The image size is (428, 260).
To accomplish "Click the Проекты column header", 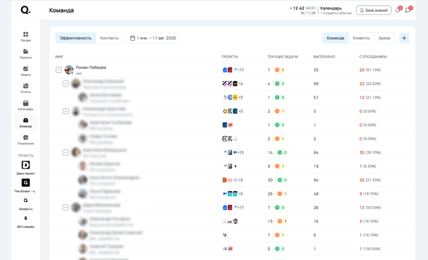I will [x=229, y=57].
